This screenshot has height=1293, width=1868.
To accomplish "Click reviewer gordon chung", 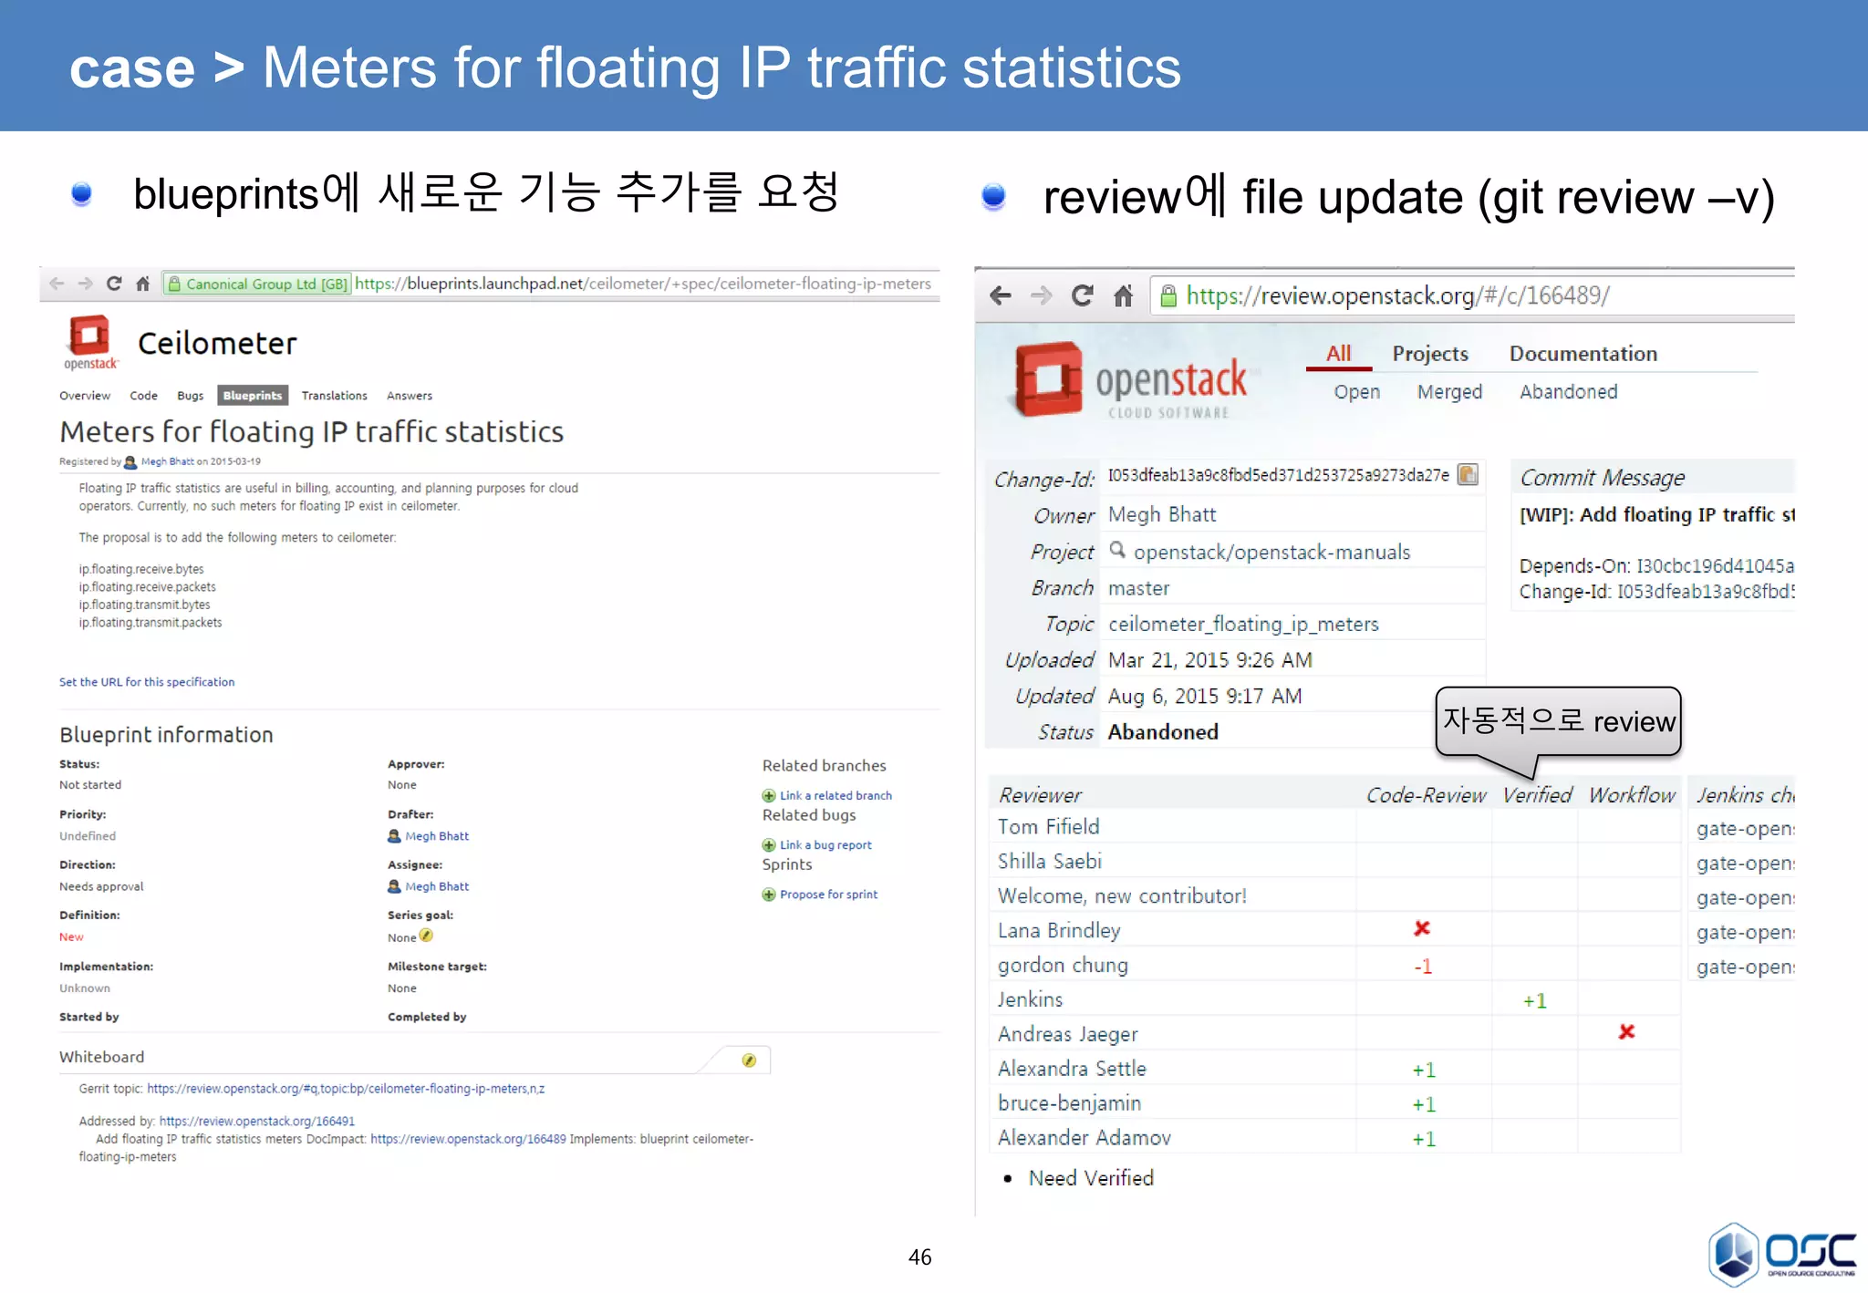I will (x=1063, y=966).
